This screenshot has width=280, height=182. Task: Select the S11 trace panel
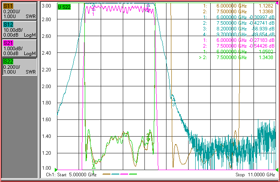[x=19, y=11]
